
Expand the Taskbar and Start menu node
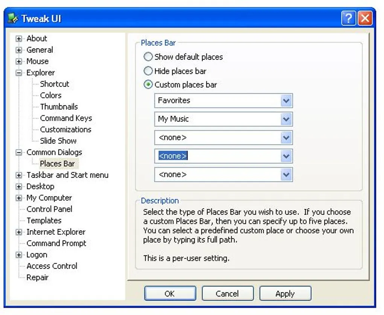(18, 175)
